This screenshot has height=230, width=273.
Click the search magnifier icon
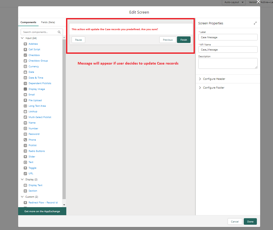point(59,32)
